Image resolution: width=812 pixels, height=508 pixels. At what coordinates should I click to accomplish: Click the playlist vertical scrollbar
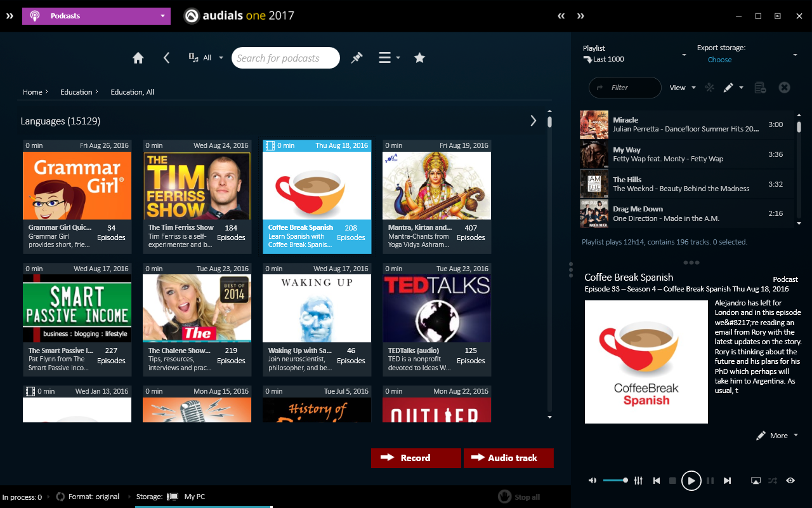pyautogui.click(x=799, y=168)
